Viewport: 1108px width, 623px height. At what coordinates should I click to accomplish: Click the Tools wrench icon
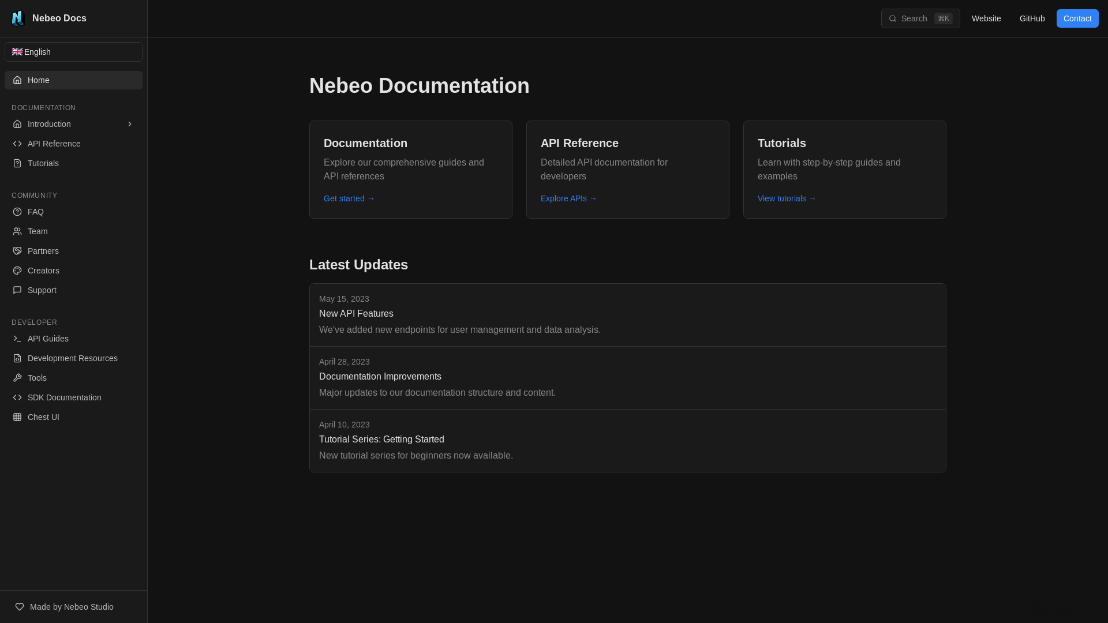tap(17, 378)
